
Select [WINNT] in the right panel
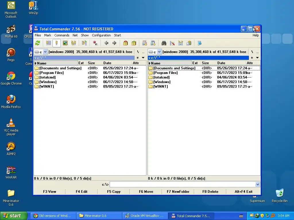click(160, 87)
